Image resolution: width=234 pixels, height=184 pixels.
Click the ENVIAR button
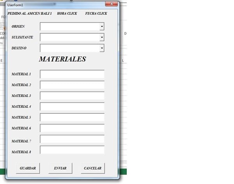(60, 168)
